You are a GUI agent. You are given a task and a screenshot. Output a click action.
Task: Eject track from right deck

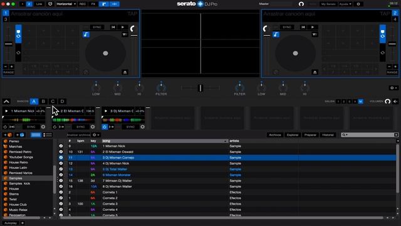315,72
